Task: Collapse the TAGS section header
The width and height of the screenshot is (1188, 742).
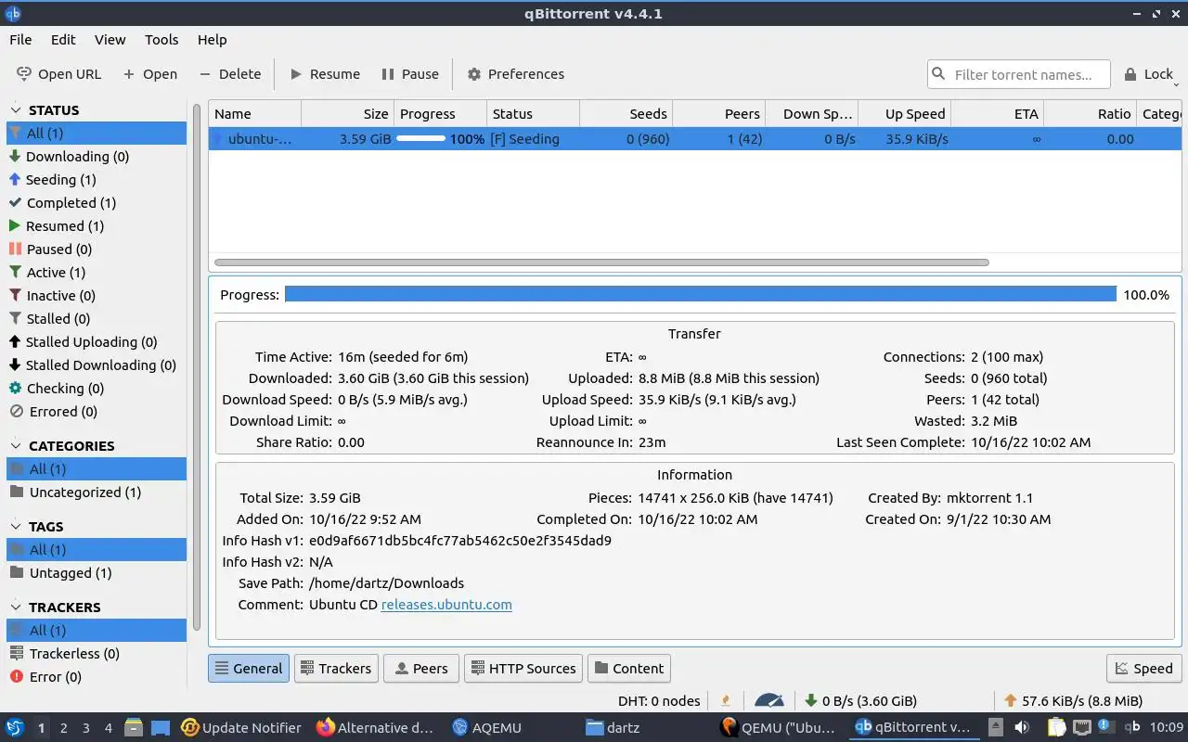Action: click(x=45, y=526)
